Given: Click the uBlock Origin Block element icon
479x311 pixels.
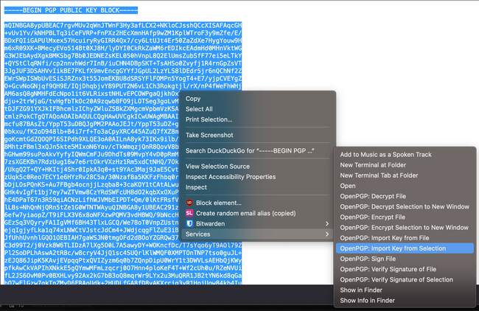Looking at the screenshot, I should (189, 201).
